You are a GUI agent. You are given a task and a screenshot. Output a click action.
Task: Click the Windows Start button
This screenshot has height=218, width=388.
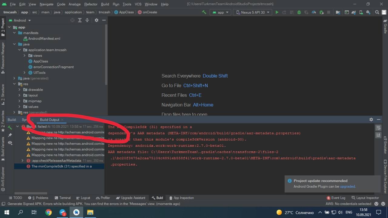pos(6,212)
